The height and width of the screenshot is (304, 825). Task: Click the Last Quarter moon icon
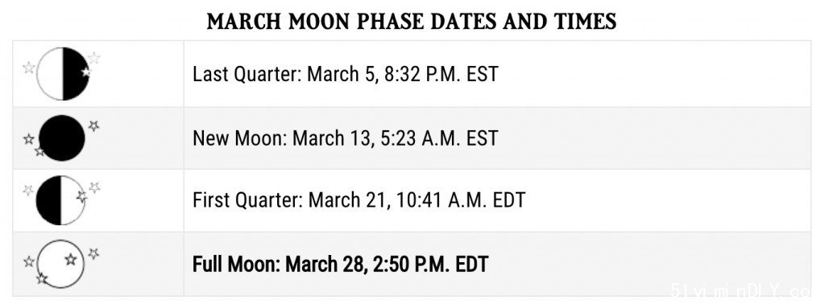click(x=63, y=73)
